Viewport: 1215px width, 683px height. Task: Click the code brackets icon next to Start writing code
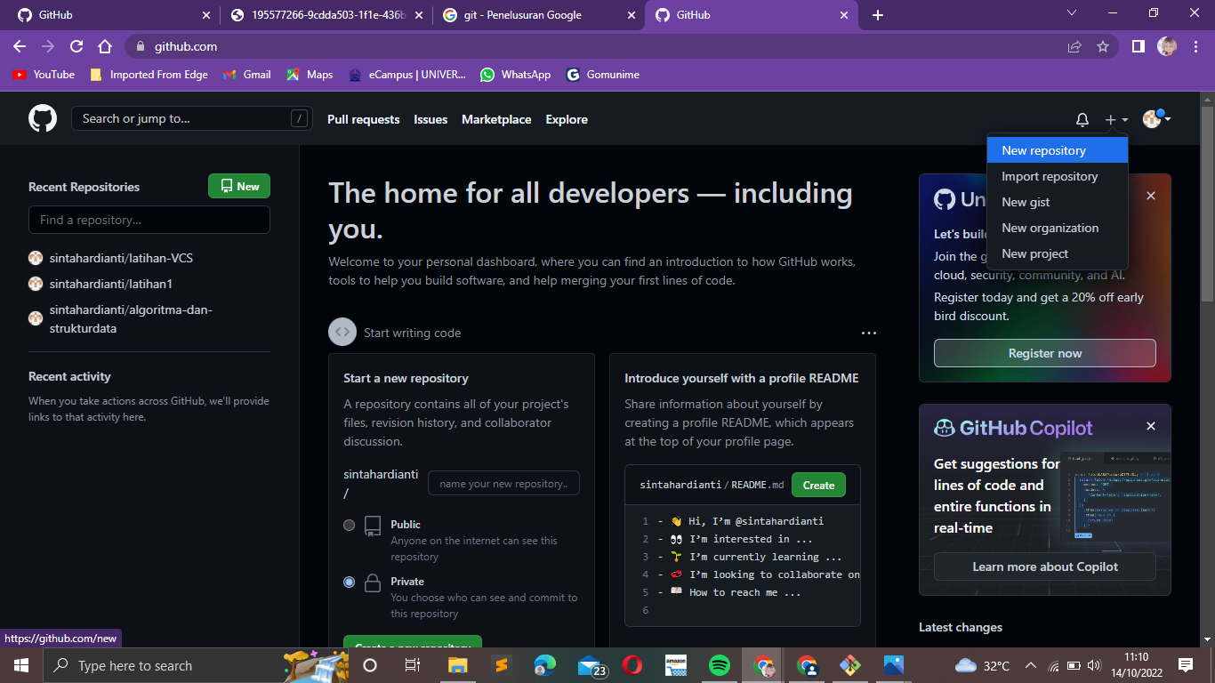click(x=342, y=332)
